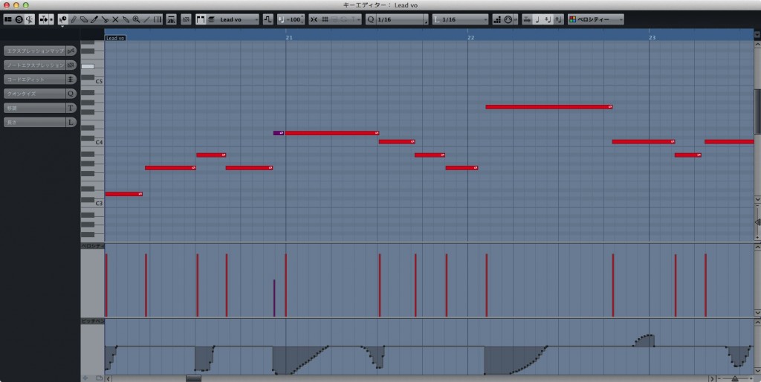
Task: Toggle Record Pitch note icon
Action: click(537, 19)
